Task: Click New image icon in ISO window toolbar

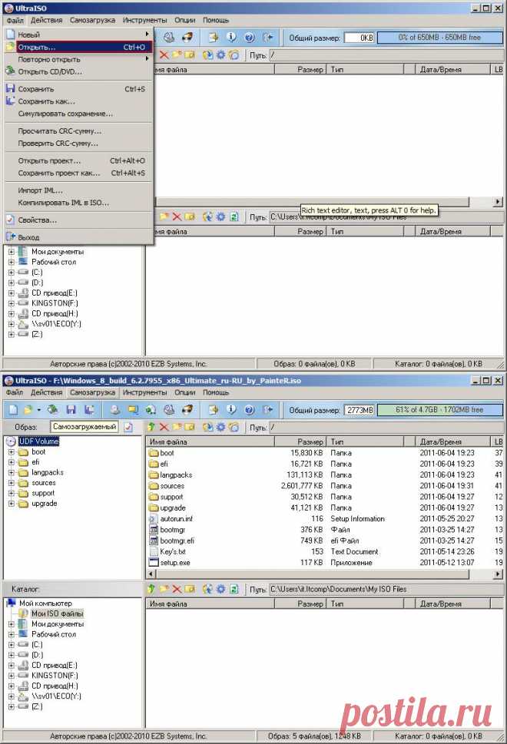Action: pyautogui.click(x=13, y=409)
